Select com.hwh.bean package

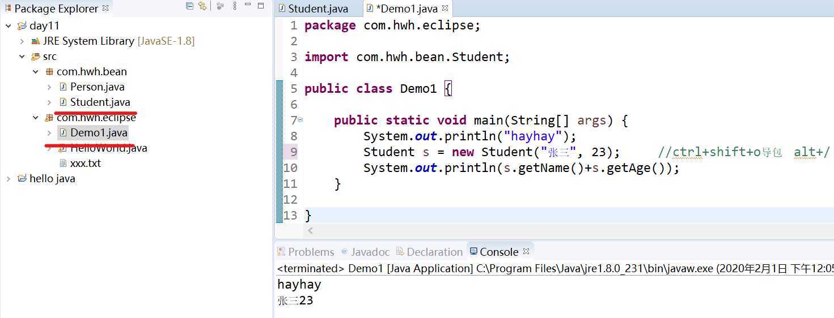(92, 72)
